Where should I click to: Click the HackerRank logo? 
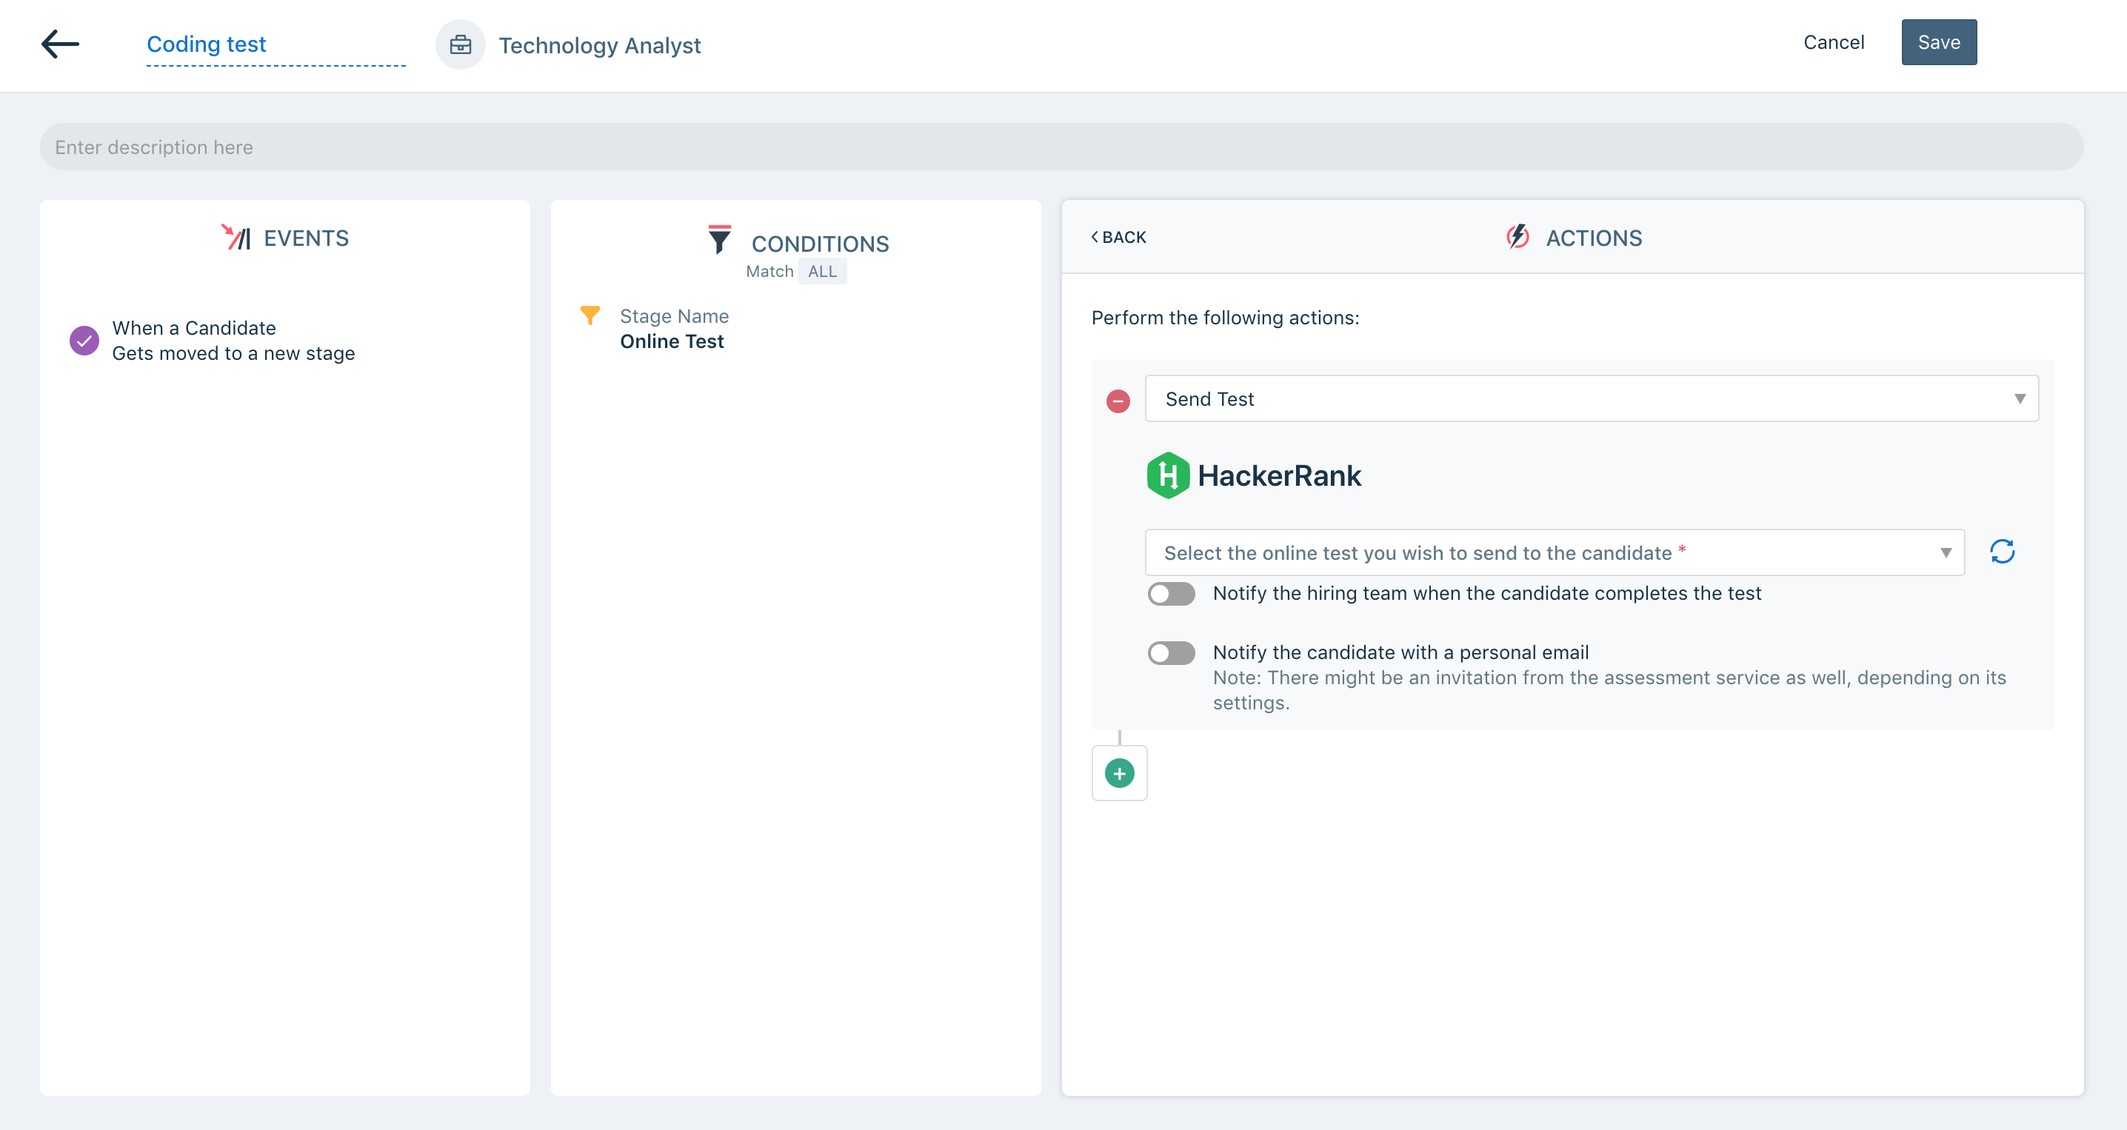[x=1253, y=475]
